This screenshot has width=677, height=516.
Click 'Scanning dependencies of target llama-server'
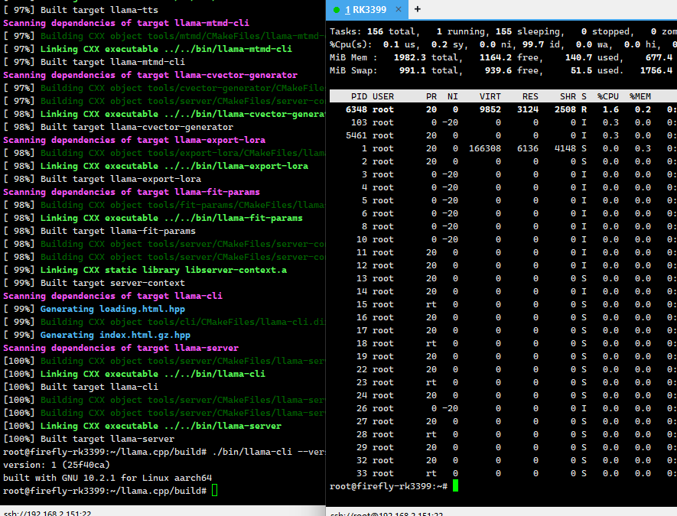coord(121,348)
